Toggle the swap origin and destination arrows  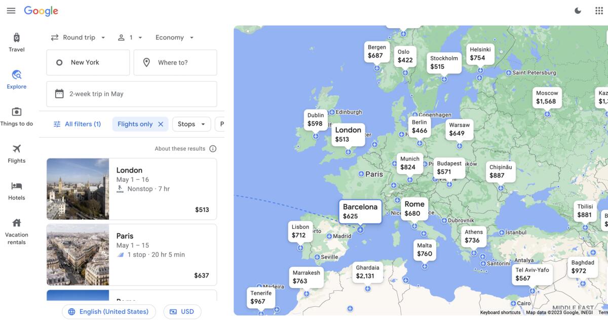pos(56,37)
